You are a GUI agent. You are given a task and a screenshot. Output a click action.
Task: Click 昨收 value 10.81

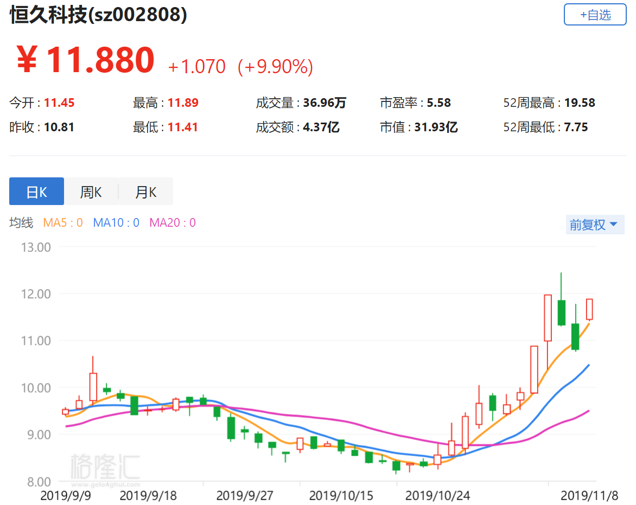59,127
